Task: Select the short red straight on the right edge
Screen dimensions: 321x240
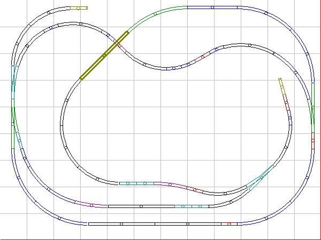Action: tap(313, 141)
